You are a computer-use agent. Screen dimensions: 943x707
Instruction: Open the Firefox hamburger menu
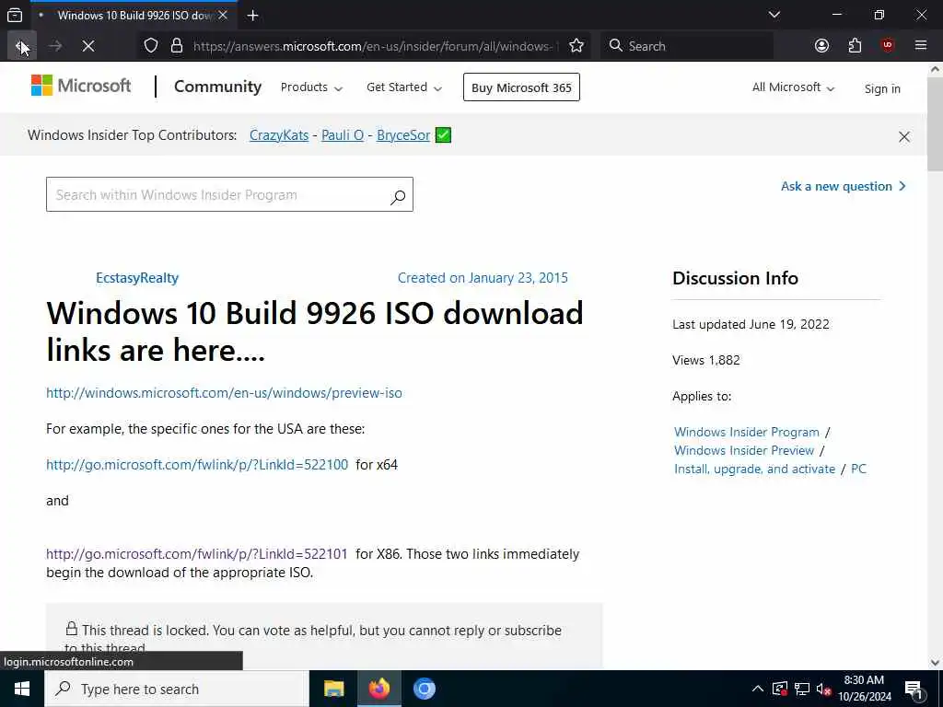coord(921,46)
